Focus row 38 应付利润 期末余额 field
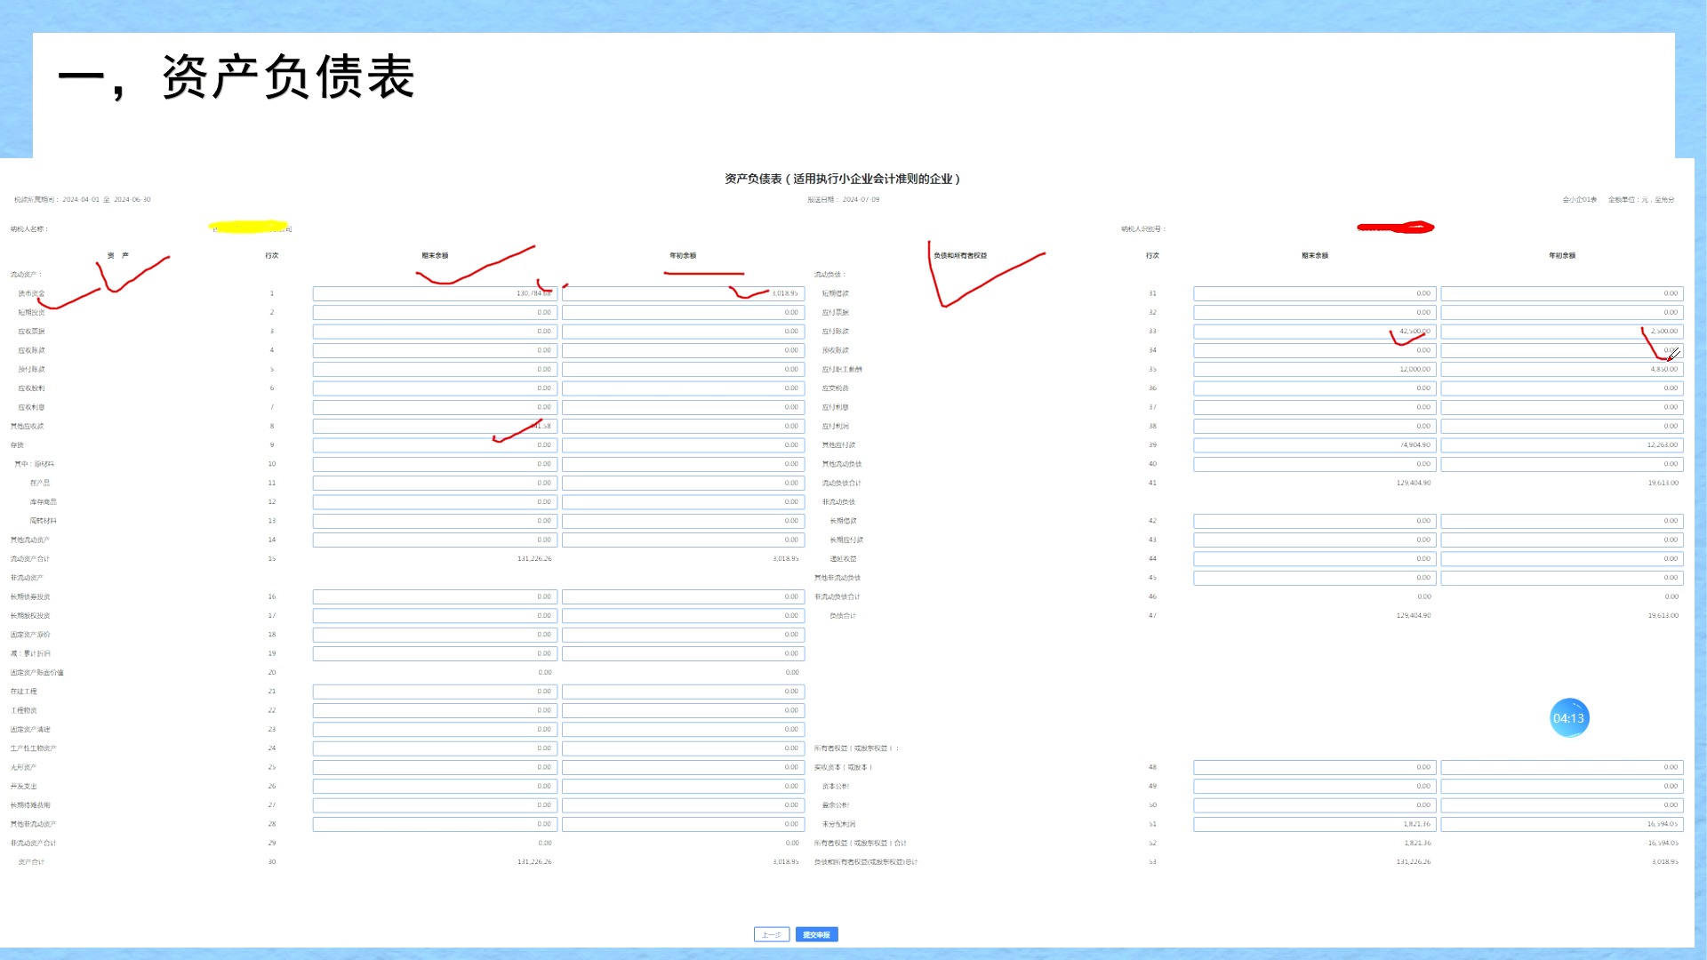Image resolution: width=1707 pixels, height=960 pixels. coord(1315,427)
